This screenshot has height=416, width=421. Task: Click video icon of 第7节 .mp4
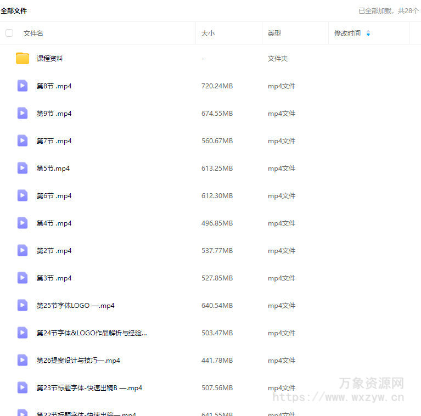tap(23, 140)
